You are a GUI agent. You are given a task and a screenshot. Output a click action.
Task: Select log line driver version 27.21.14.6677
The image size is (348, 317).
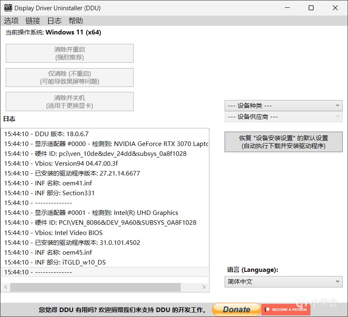[x=105, y=173]
